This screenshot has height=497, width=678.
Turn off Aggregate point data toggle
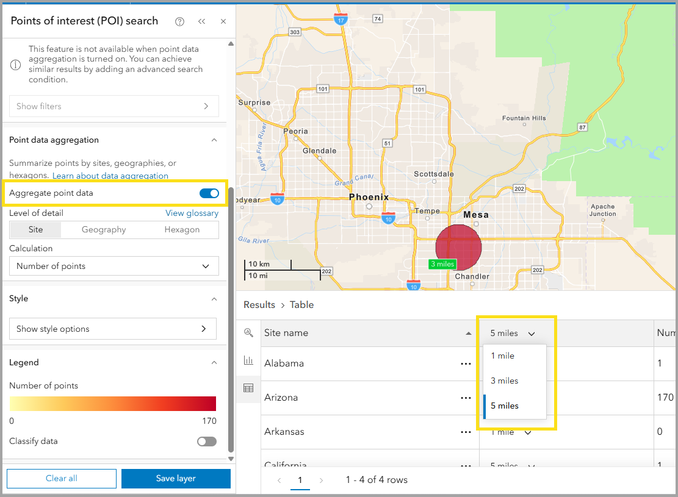coord(209,193)
